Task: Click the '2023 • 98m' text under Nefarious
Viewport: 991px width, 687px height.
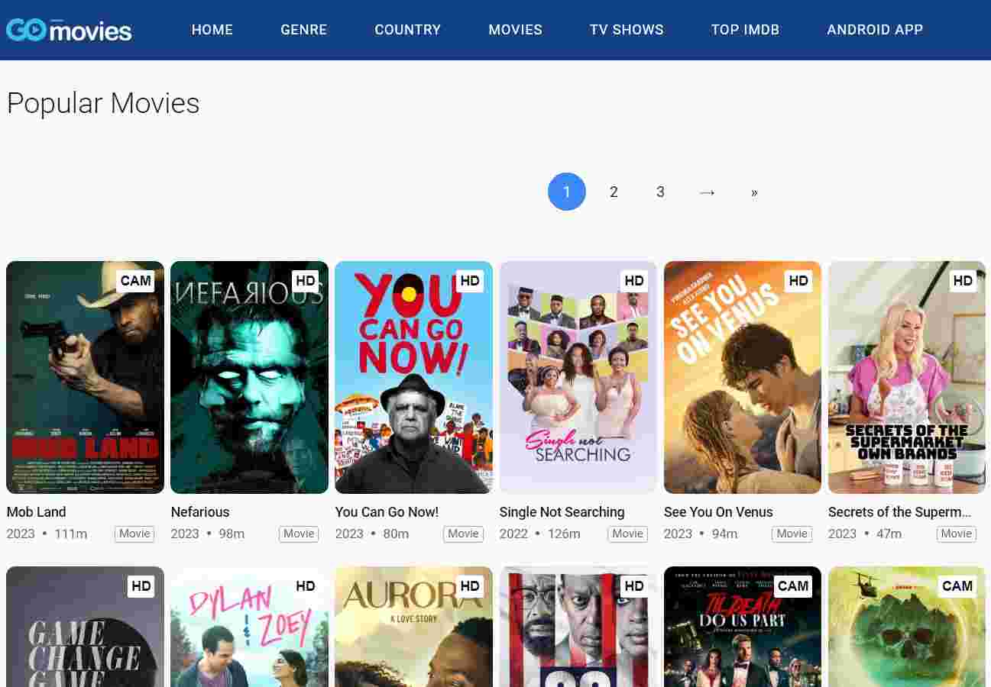Action: click(208, 534)
